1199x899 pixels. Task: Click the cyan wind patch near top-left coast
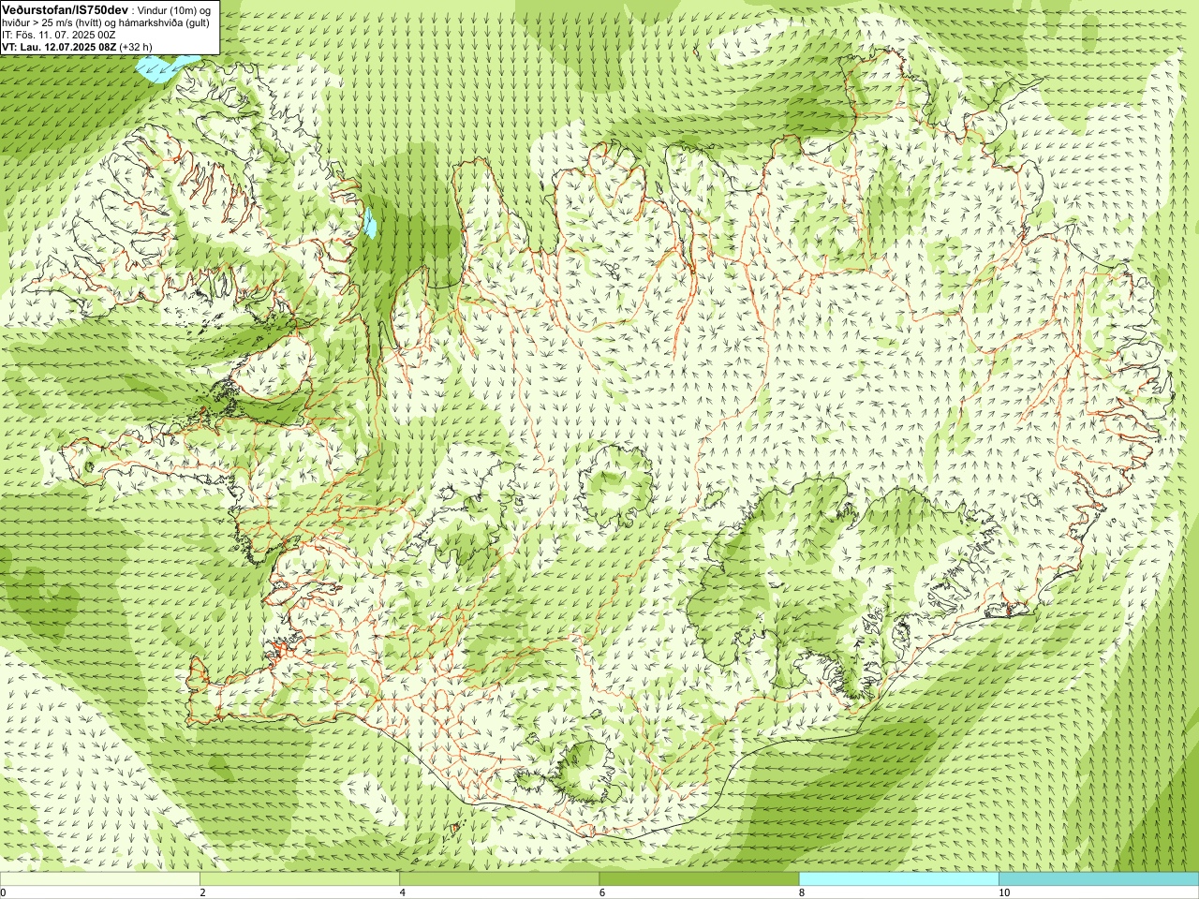tap(159, 68)
